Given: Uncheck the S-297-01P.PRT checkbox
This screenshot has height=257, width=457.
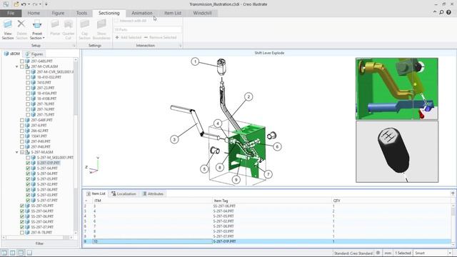Looking at the screenshot, I should point(28,163).
